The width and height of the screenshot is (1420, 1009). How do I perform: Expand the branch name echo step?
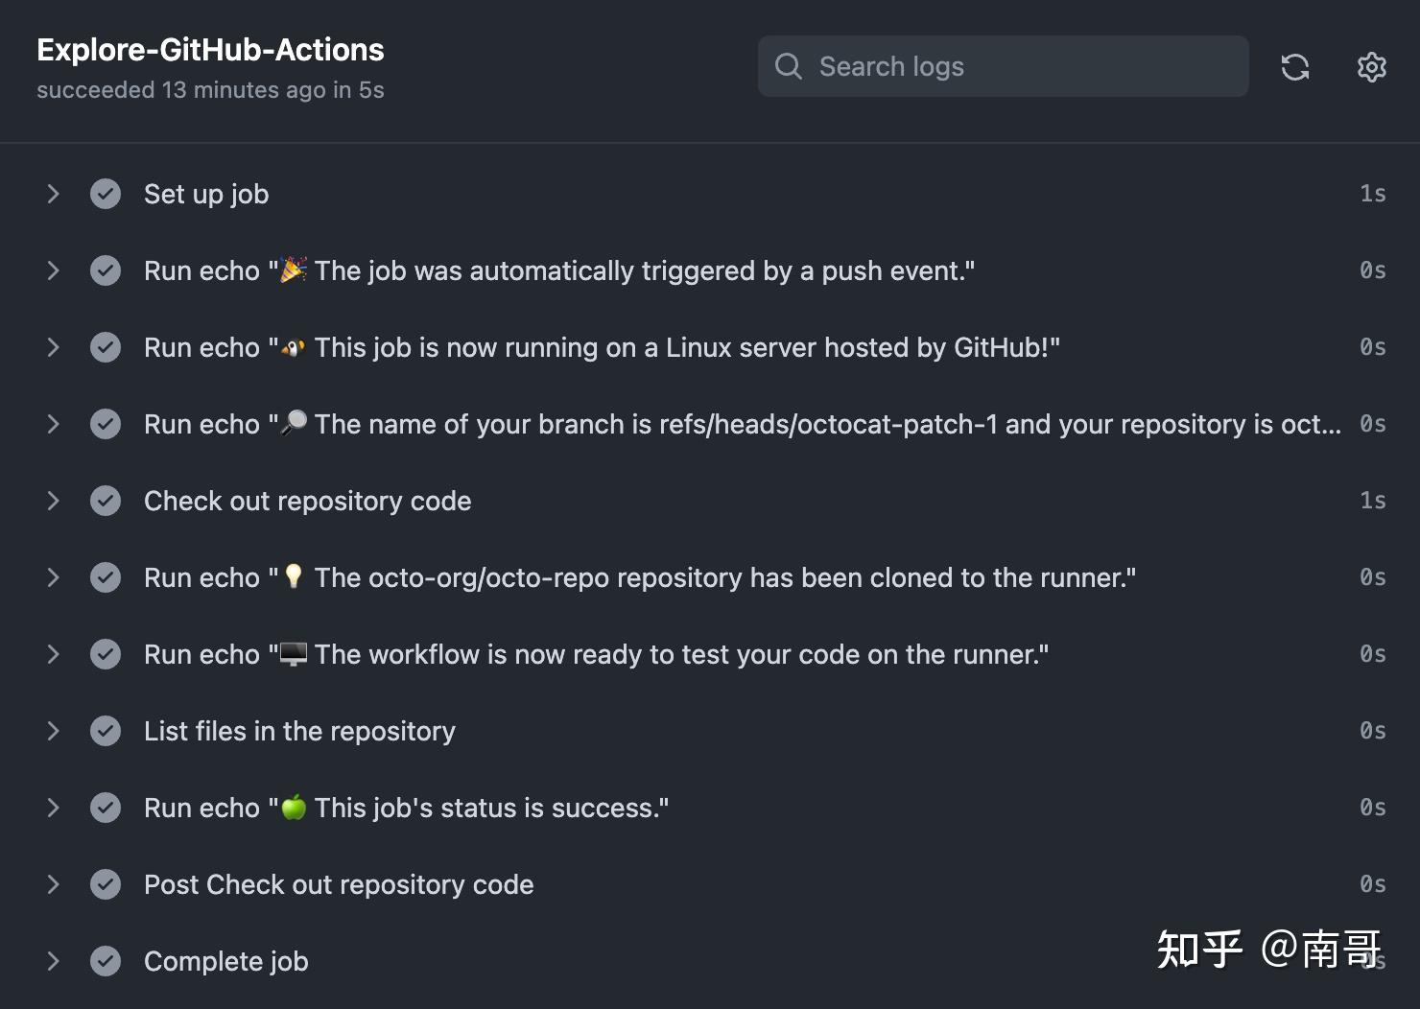(53, 424)
